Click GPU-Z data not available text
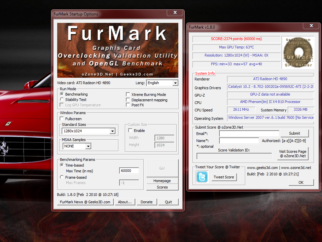This screenshot has height=242, width=322. point(270,94)
